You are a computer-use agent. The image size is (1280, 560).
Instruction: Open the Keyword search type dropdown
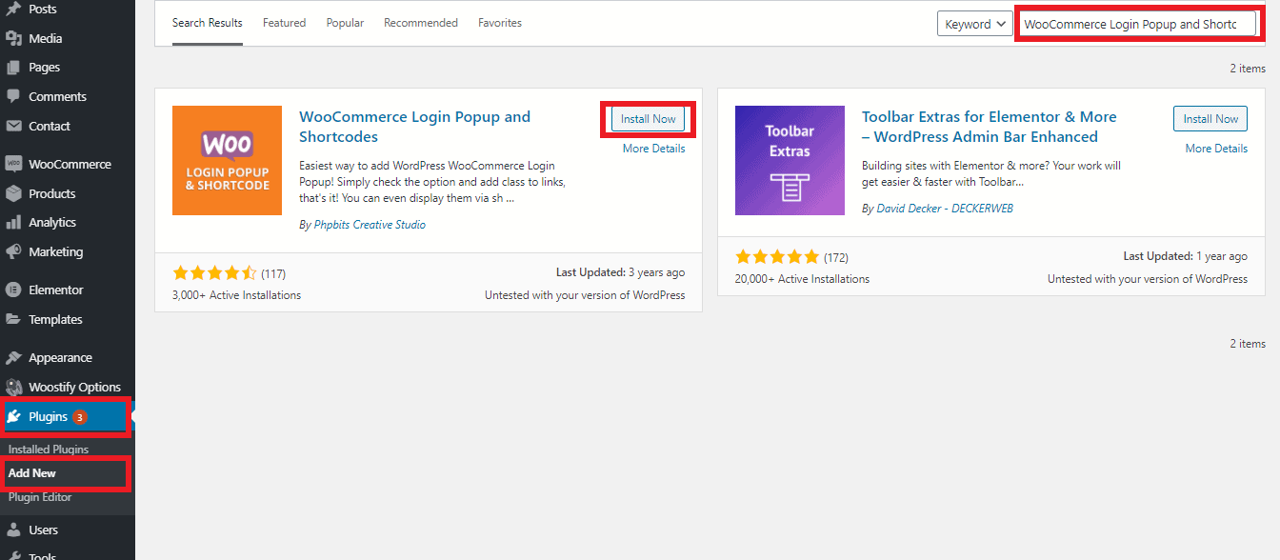(x=975, y=25)
